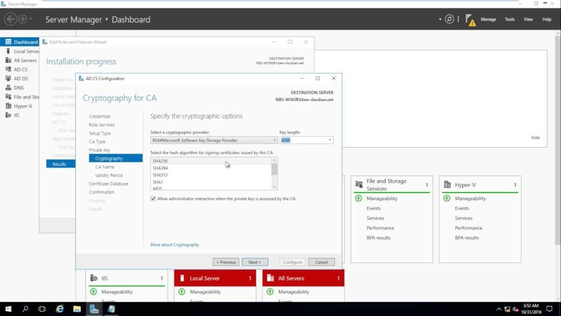Open taskbar search
Viewport: 561px width, 316px height.
pyautogui.click(x=25, y=309)
